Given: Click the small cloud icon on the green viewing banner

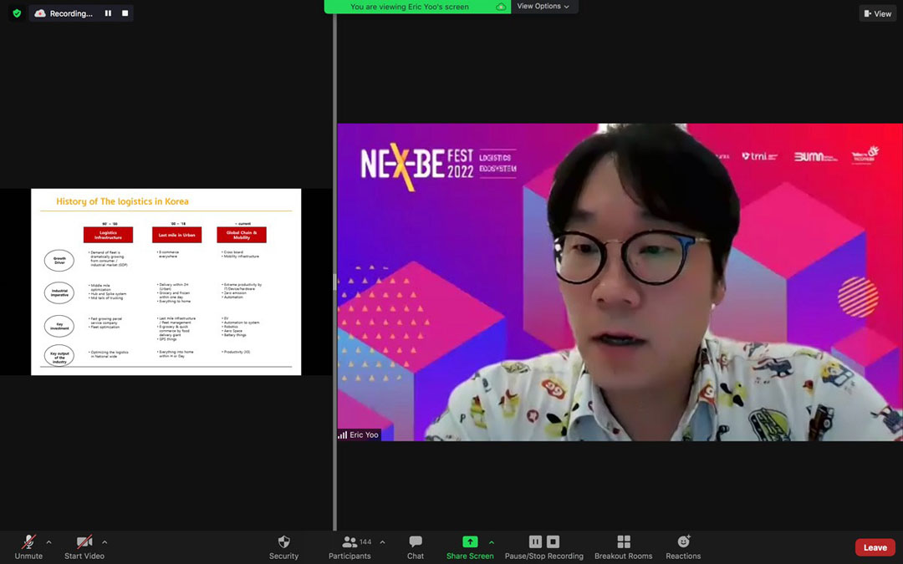Looking at the screenshot, I should coord(501,7).
